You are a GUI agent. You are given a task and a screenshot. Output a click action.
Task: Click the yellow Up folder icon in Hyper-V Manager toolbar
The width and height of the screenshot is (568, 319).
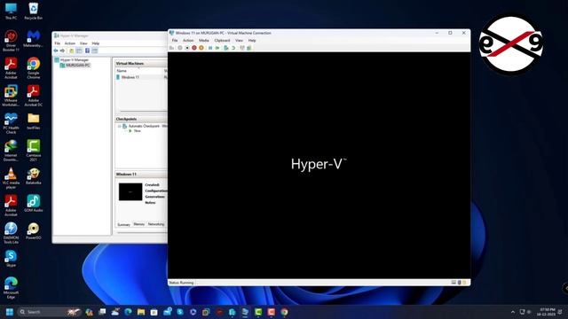pyautogui.click(x=72, y=51)
